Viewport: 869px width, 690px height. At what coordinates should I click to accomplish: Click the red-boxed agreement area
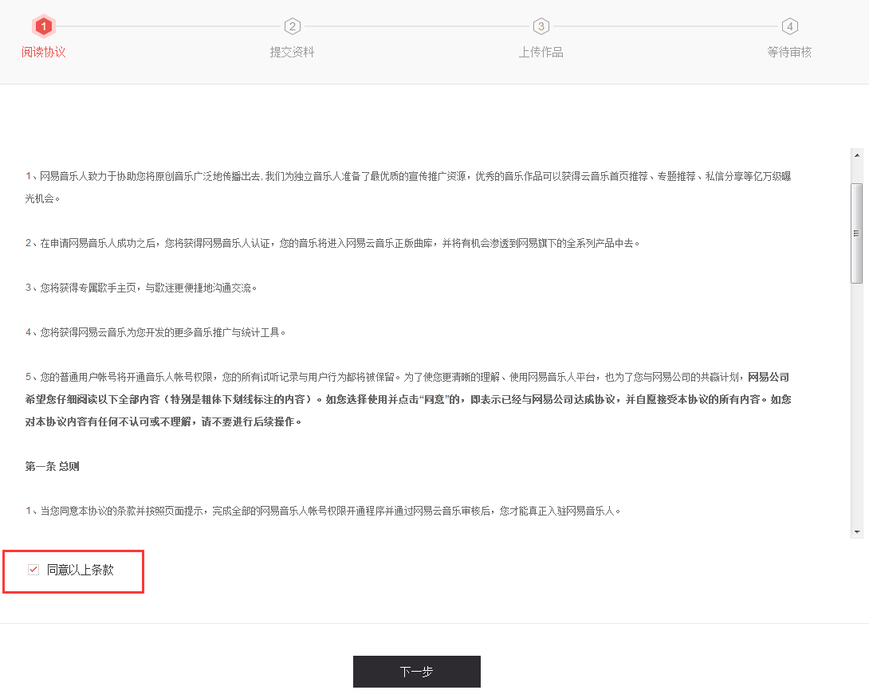[73, 570]
